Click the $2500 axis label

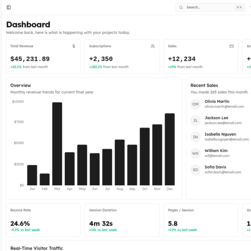(19, 164)
